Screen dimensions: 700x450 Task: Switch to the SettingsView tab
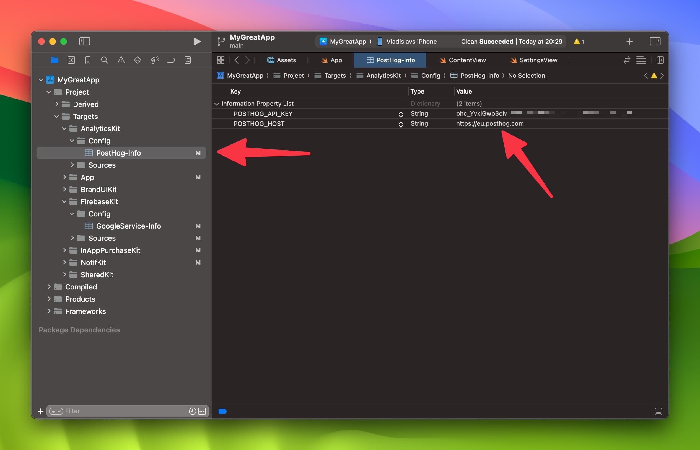point(534,60)
